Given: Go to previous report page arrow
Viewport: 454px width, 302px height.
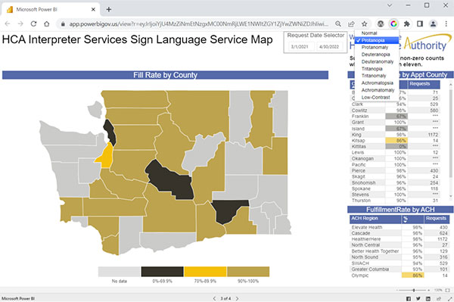Looking at the screenshot, I should (x=214, y=298).
